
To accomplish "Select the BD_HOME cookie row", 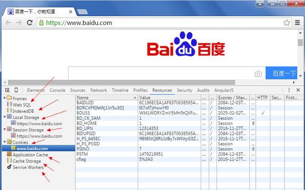I will tap(189, 123).
